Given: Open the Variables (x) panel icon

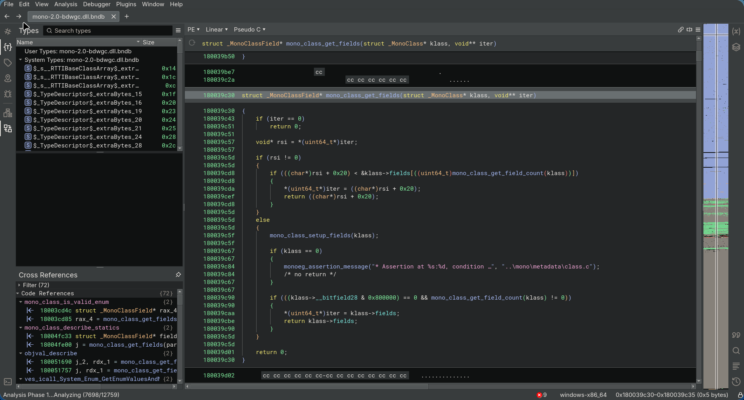Looking at the screenshot, I should [x=736, y=32].
